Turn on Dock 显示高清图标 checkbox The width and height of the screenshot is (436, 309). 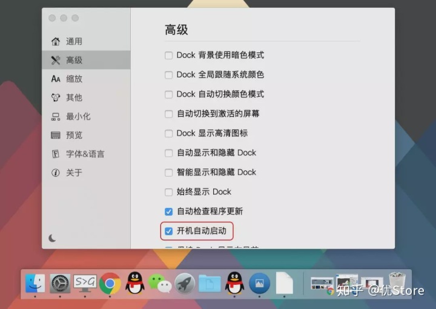click(x=168, y=134)
